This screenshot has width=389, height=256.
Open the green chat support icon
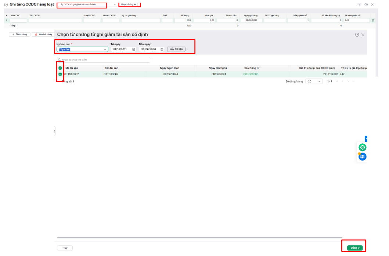coord(363,147)
